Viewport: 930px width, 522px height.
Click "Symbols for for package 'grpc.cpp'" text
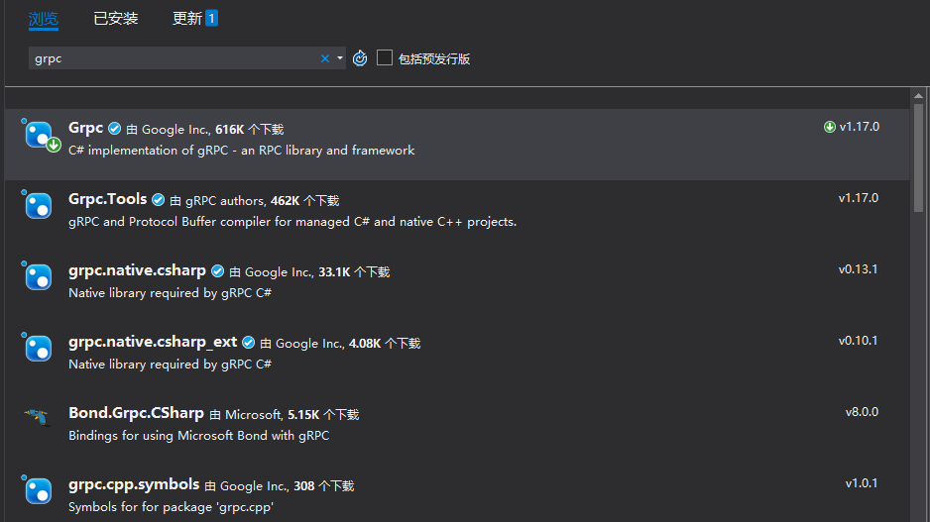click(x=171, y=507)
